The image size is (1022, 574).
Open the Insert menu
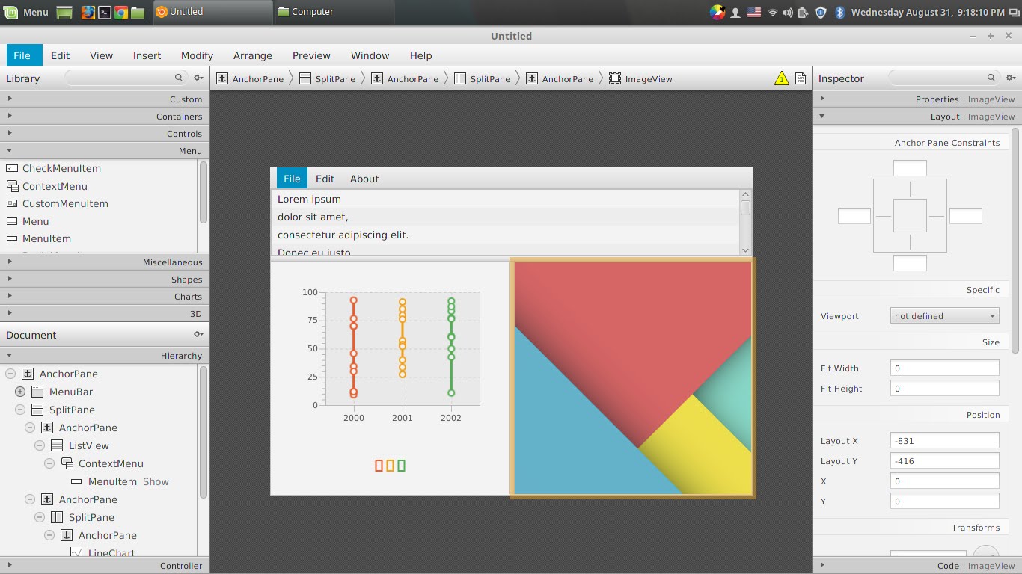click(147, 55)
